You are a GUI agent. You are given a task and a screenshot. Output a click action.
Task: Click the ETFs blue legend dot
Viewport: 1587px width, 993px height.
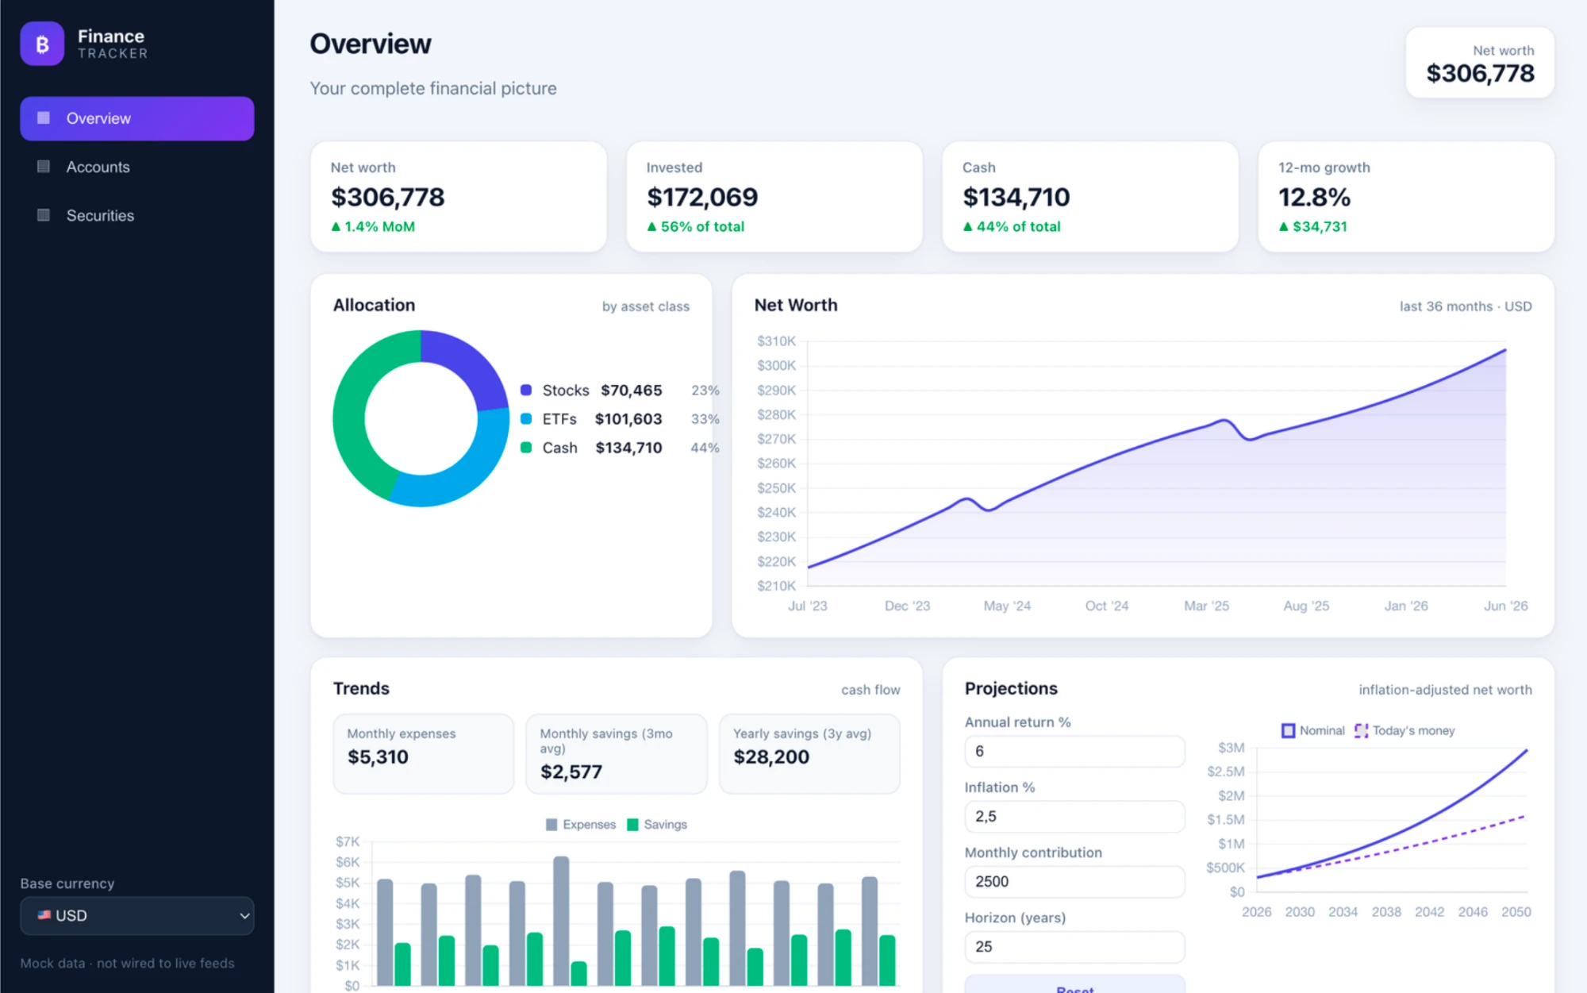coord(525,418)
